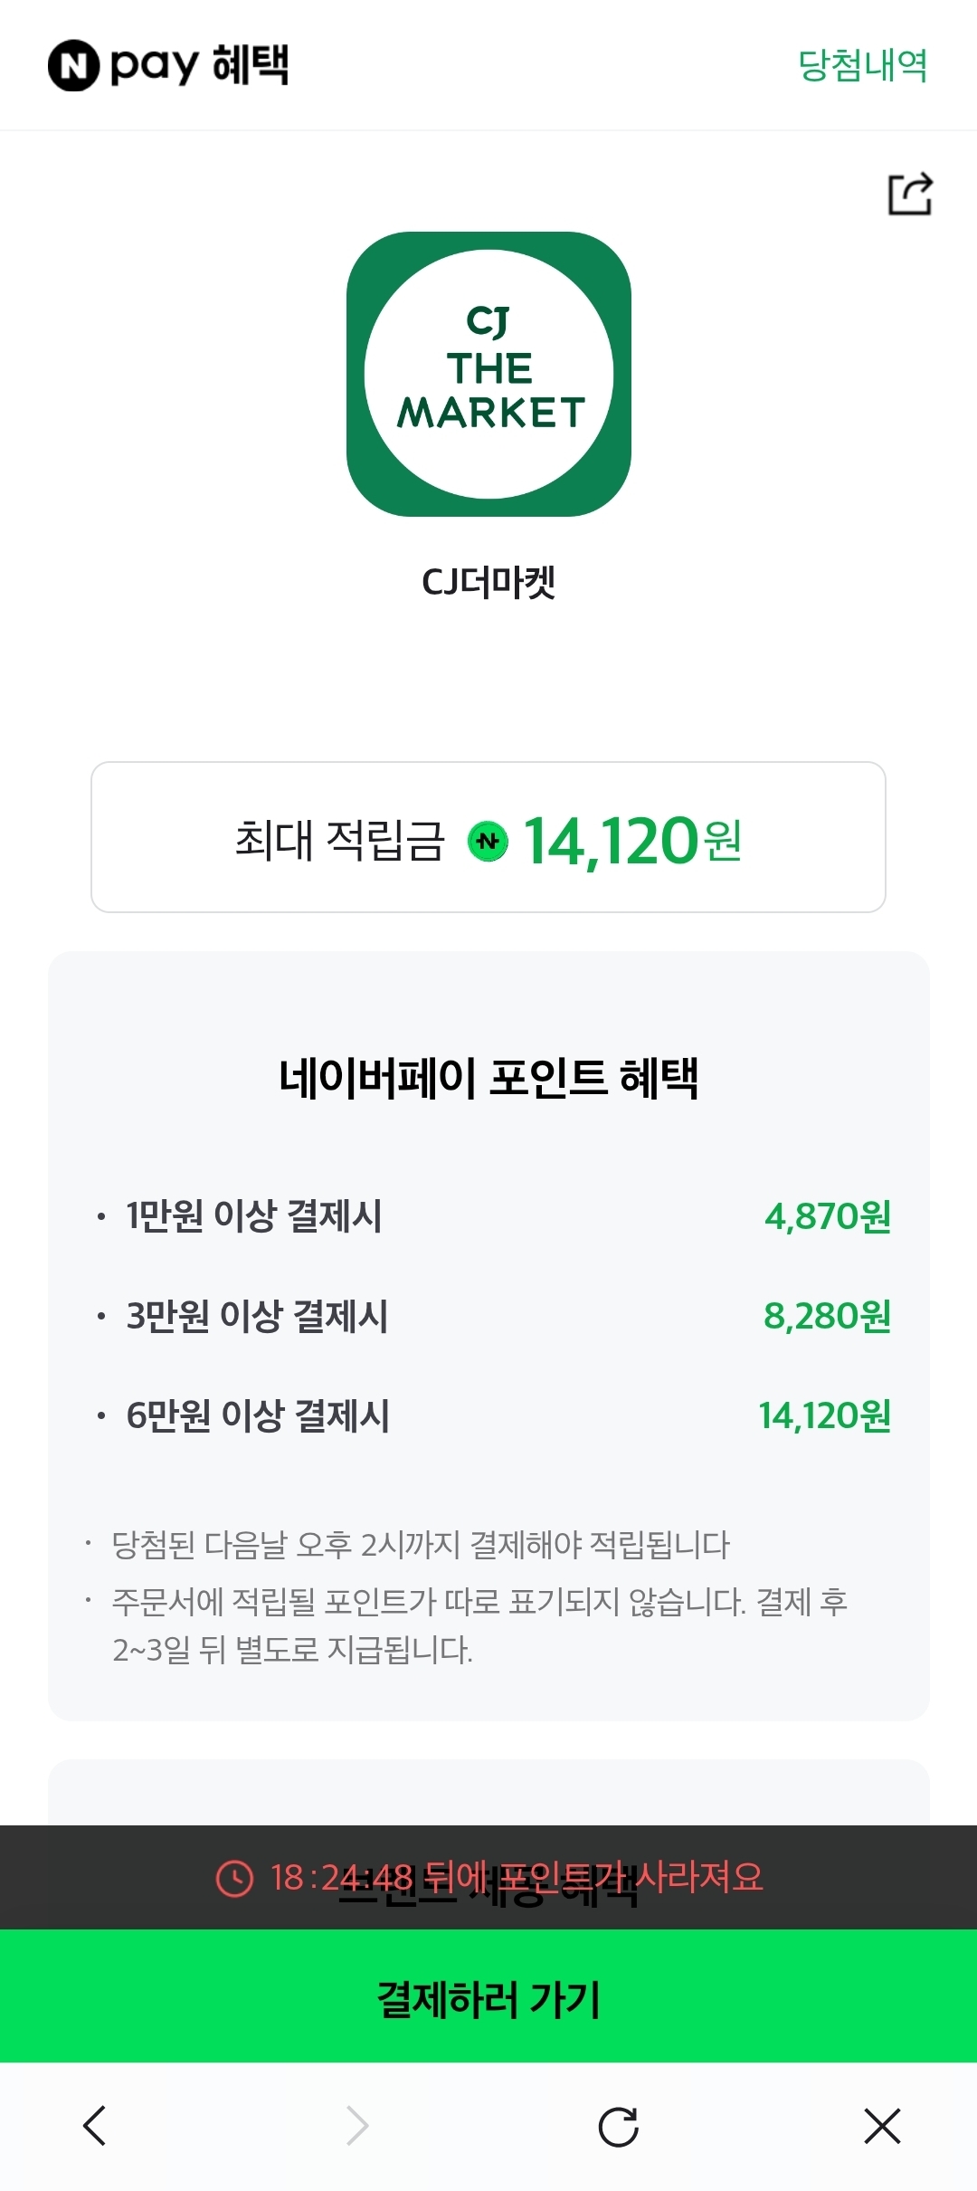Viewport: 977px width, 2191px height.
Task: Tap the share icon
Action: [x=909, y=194]
